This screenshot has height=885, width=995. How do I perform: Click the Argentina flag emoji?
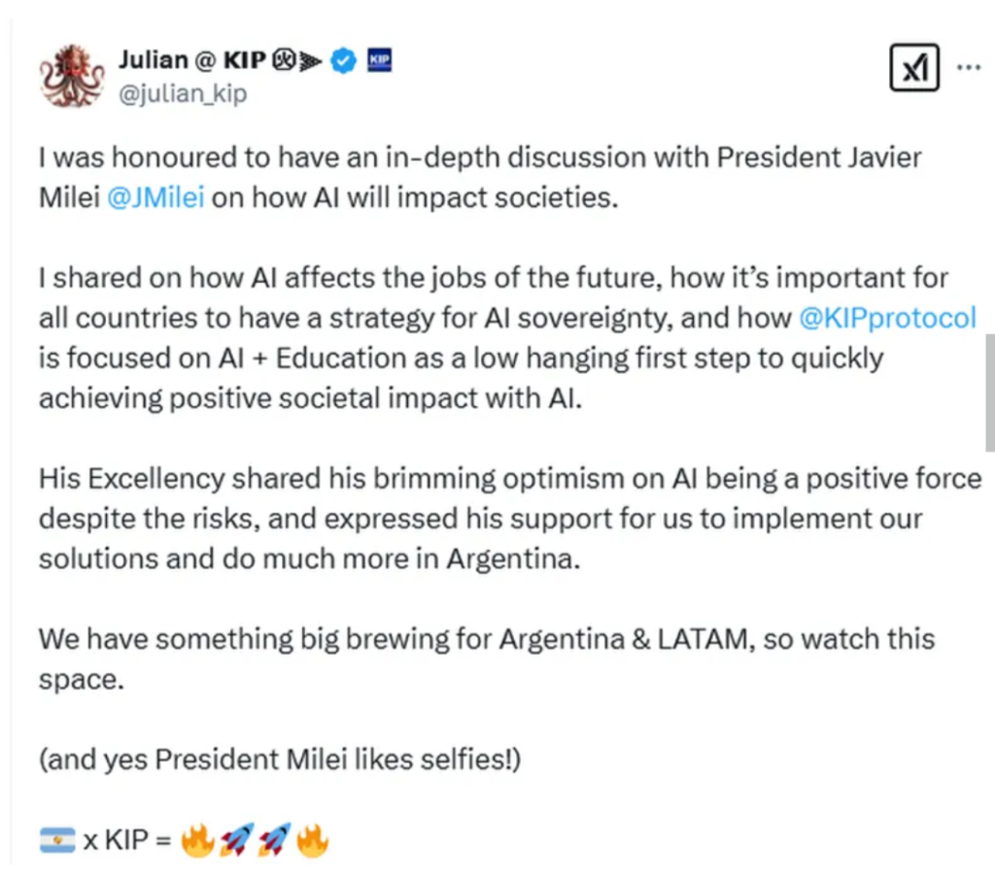pyautogui.click(x=58, y=839)
